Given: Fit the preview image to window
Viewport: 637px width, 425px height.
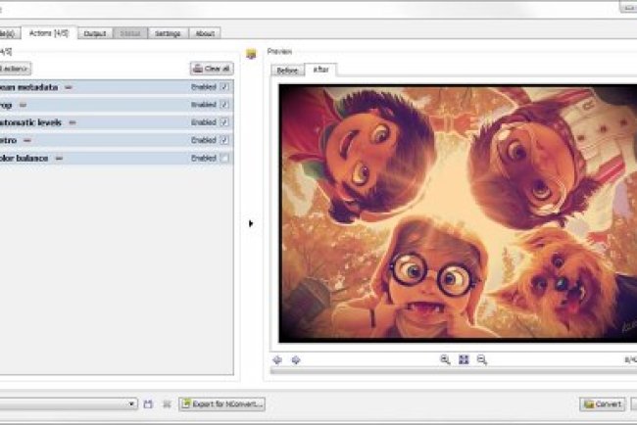Looking at the screenshot, I should (464, 359).
